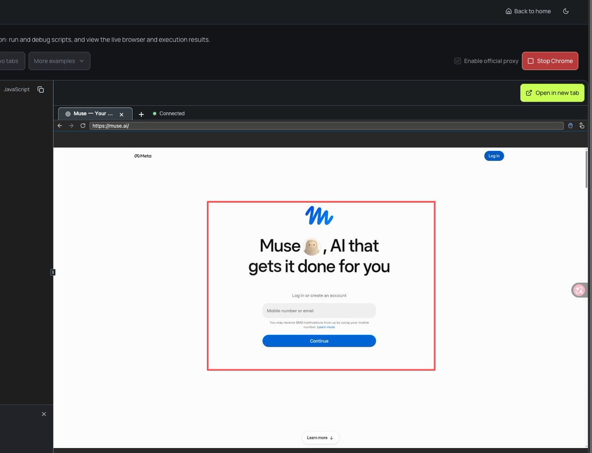Click the Log in button on the Muse page
The image size is (592, 453).
click(494, 156)
